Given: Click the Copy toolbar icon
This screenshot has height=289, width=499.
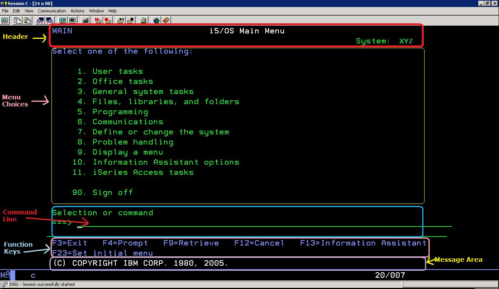Looking at the screenshot, I should pos(18,21).
